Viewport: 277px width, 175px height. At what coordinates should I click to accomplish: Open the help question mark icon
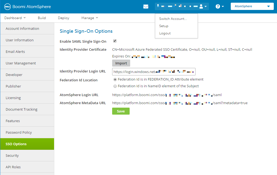(x=218, y=6)
